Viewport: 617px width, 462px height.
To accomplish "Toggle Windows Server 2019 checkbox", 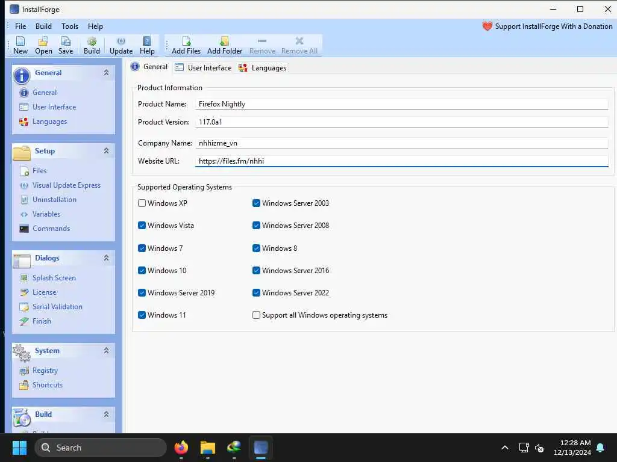I will point(142,293).
